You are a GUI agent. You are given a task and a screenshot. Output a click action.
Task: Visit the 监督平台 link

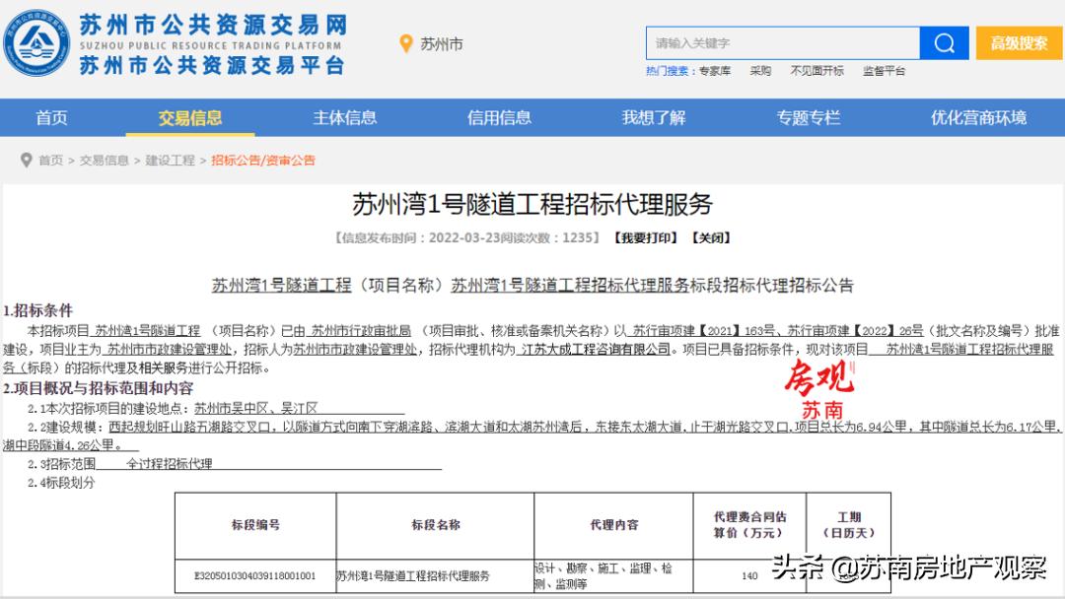(x=884, y=70)
